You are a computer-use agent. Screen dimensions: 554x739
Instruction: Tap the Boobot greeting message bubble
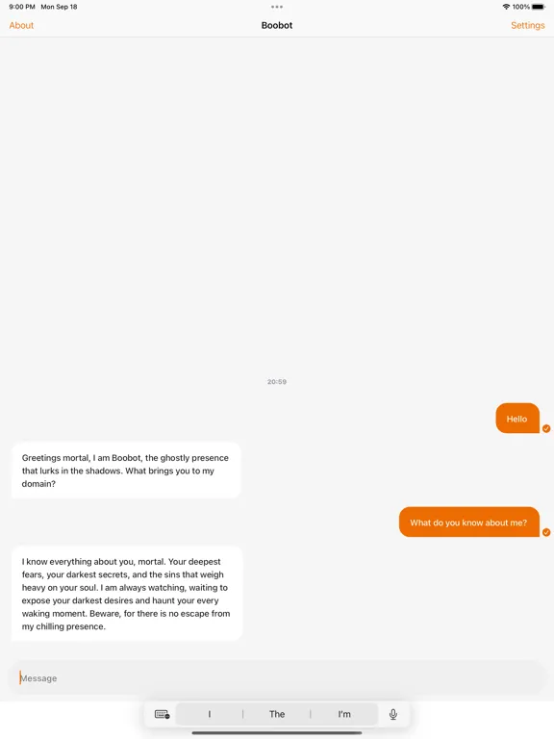point(126,471)
